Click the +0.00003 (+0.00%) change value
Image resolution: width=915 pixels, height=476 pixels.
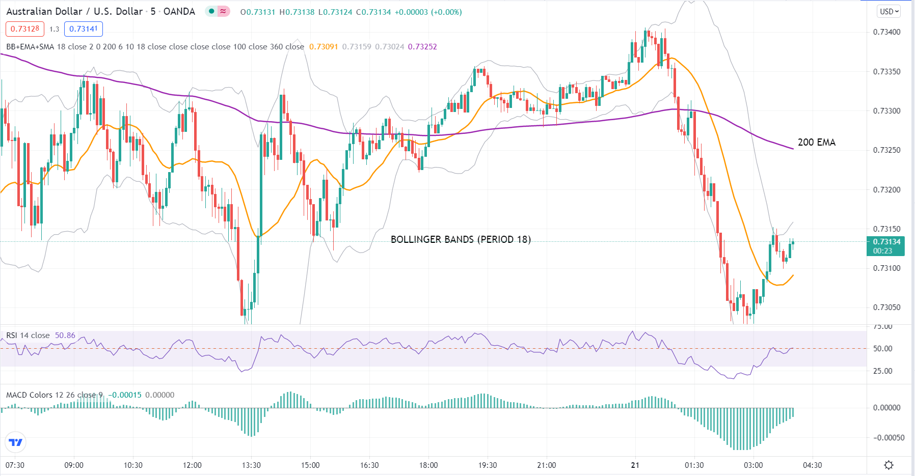428,12
